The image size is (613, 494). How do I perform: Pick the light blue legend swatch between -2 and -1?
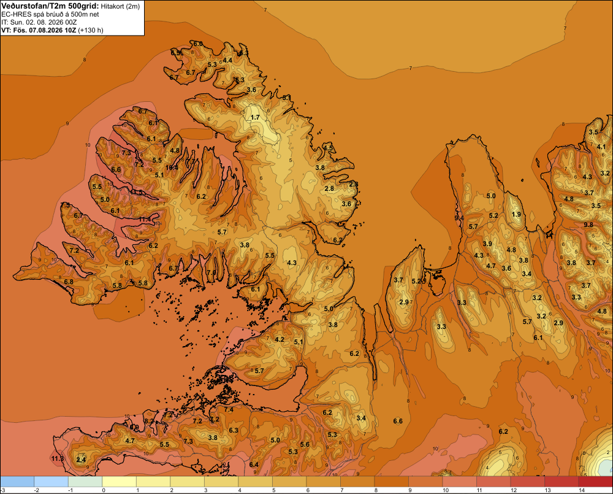(51, 482)
